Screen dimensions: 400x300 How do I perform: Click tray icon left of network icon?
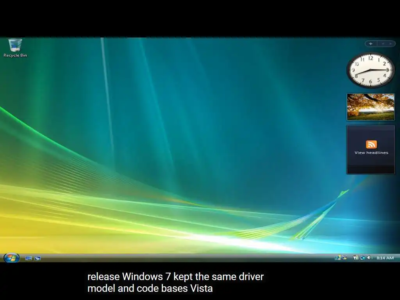tap(355, 258)
